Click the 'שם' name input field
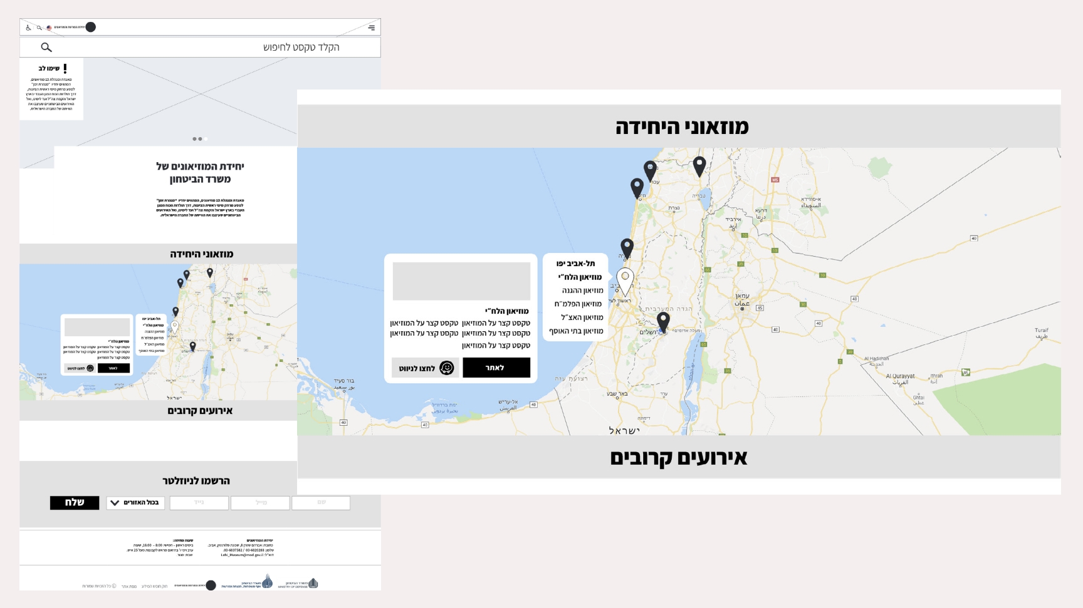Screen dimensions: 1083x608 321,503
